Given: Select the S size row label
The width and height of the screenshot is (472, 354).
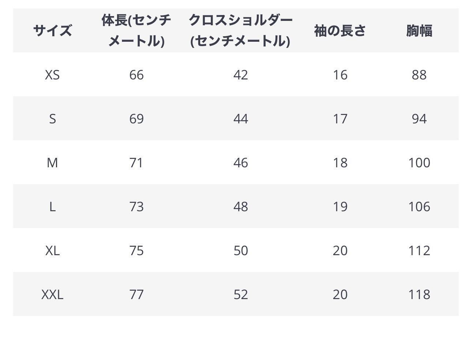Looking at the screenshot, I should tap(52, 119).
